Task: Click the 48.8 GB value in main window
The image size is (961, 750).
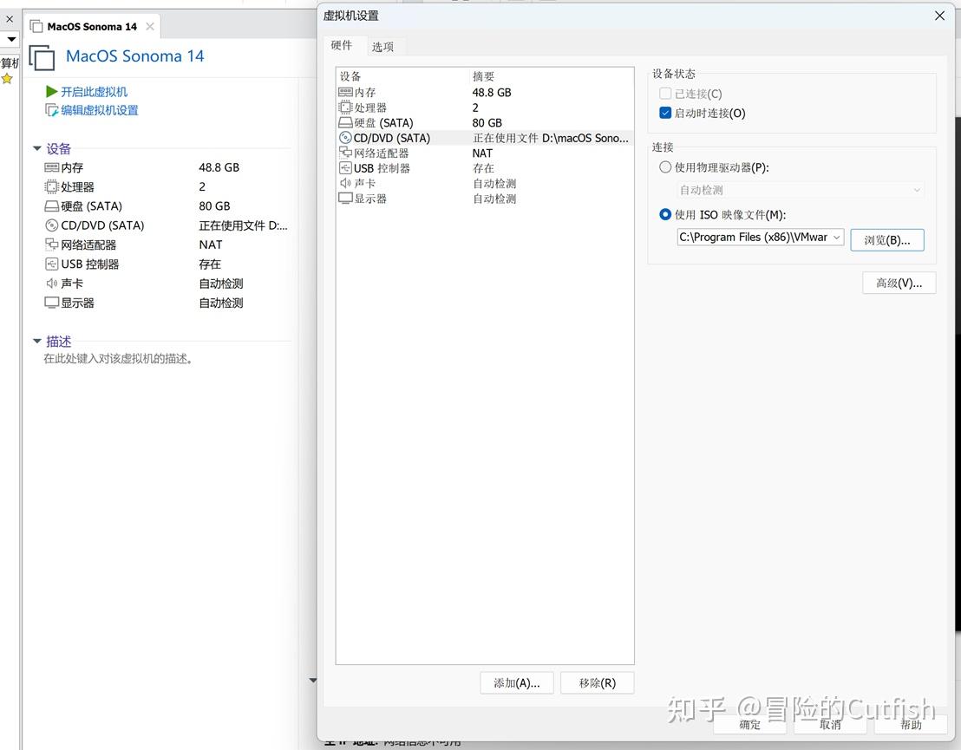Action: 219,167
